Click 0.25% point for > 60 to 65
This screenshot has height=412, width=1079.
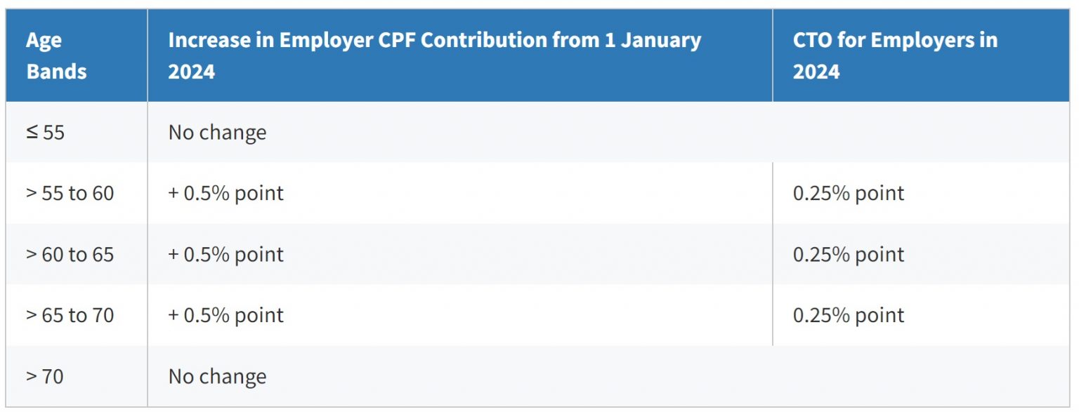849,254
